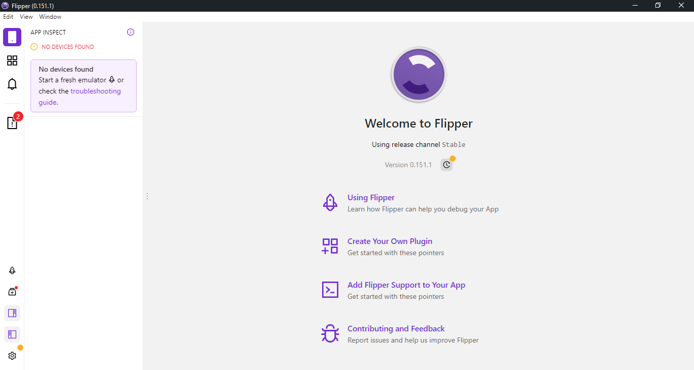
Task: Toggle the right sidebar panel
Action: tap(12, 313)
